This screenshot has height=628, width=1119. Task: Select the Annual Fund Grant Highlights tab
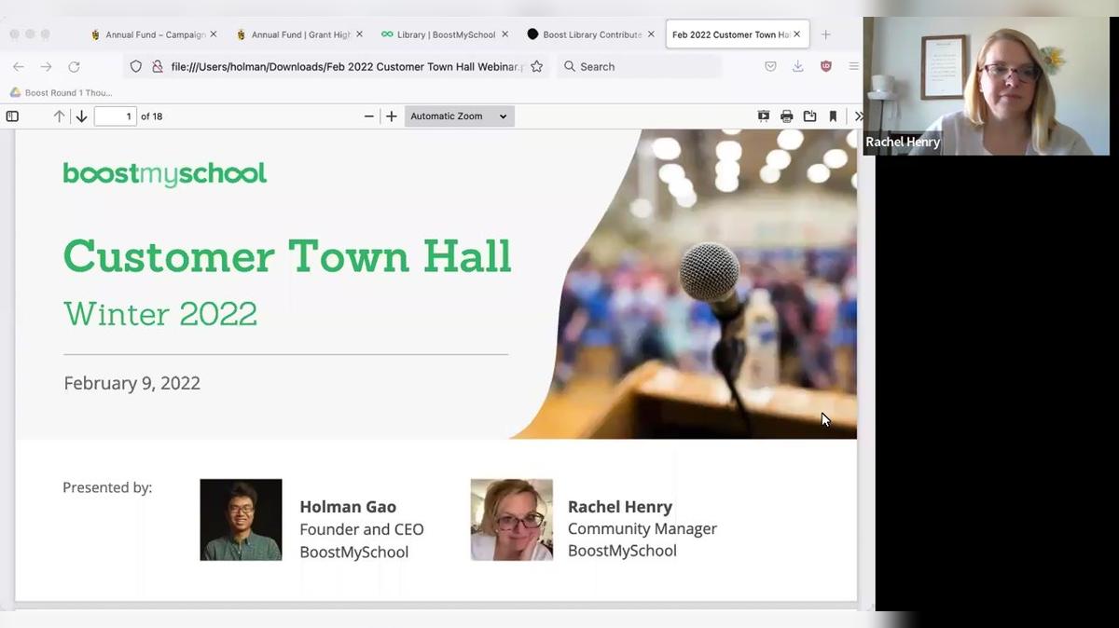[298, 34]
